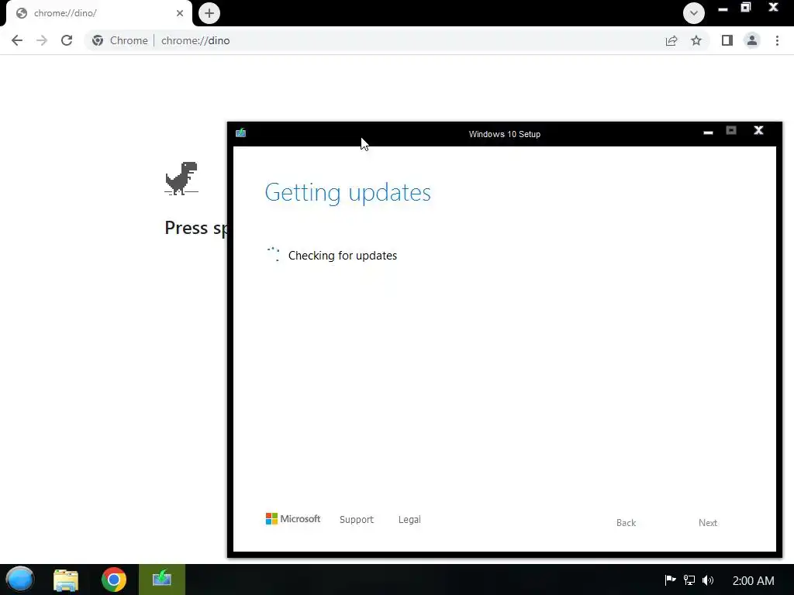Open the Start orb on taskbar

click(x=19, y=580)
